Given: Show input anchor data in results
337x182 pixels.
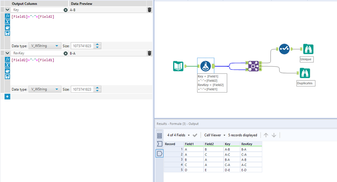Looking at the screenshot, I should [x=159, y=144].
